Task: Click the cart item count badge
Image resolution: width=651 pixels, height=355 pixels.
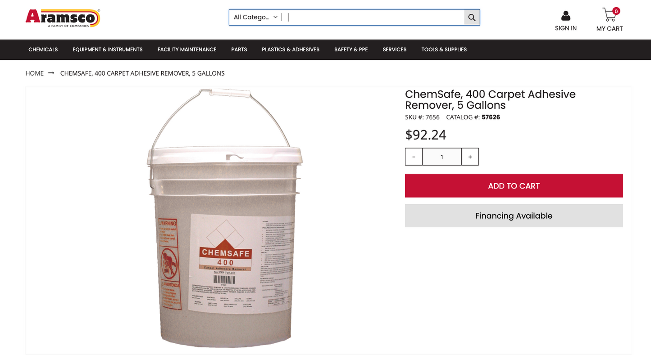Action: 616,11
